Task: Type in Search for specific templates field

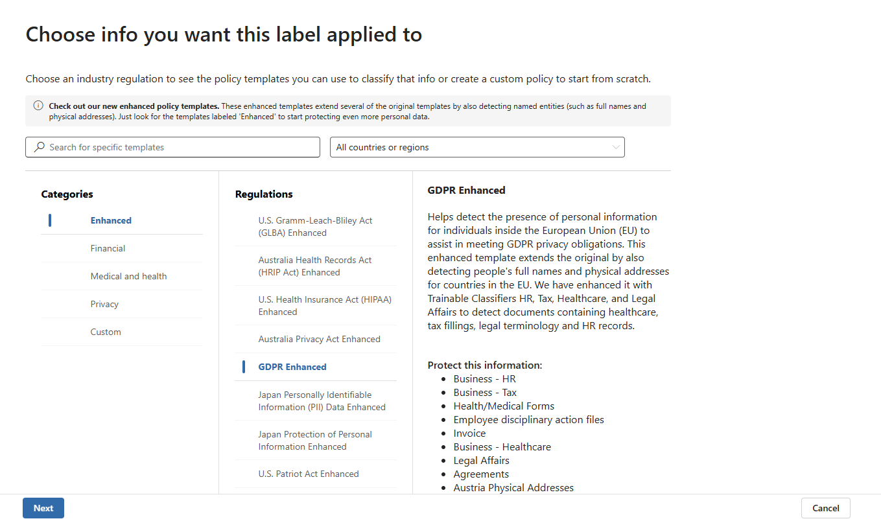Action: 182,147
